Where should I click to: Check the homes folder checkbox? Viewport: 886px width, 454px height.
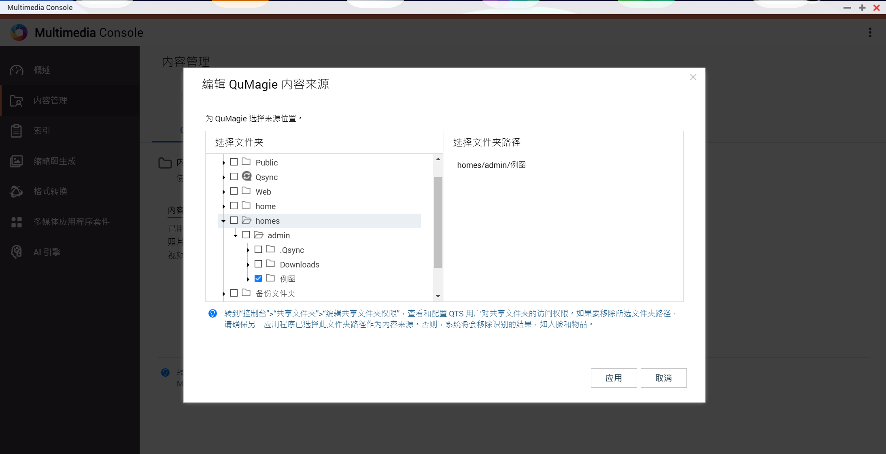(x=234, y=220)
